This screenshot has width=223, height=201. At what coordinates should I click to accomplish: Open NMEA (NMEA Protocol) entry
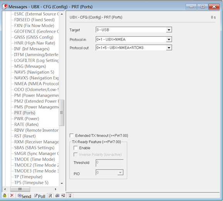[x=36, y=84]
